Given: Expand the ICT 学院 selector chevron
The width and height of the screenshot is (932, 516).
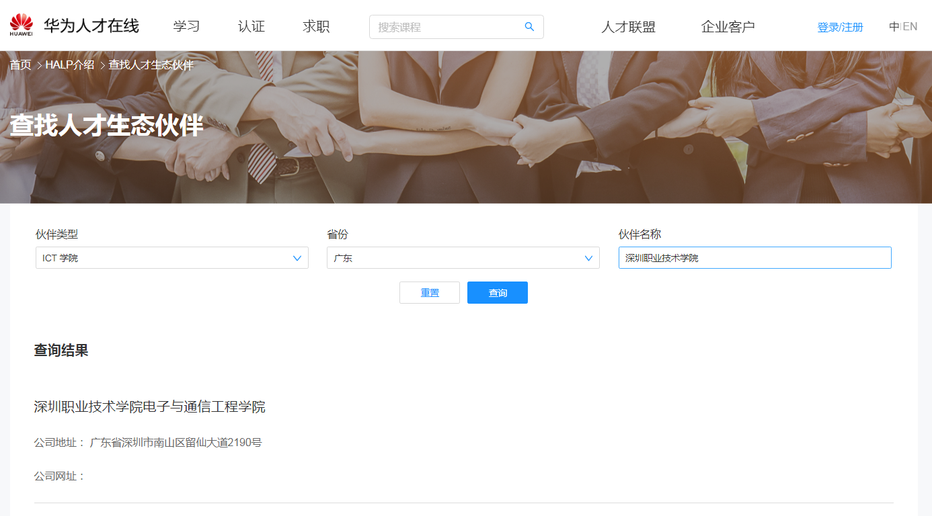Looking at the screenshot, I should click(x=297, y=257).
